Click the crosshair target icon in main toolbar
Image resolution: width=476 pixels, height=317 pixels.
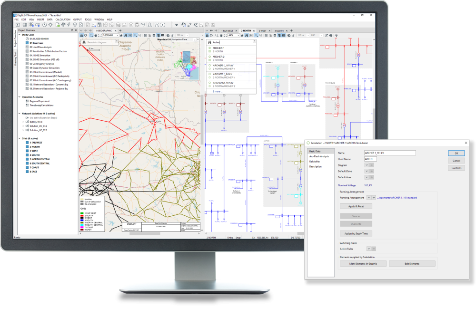coord(50,25)
